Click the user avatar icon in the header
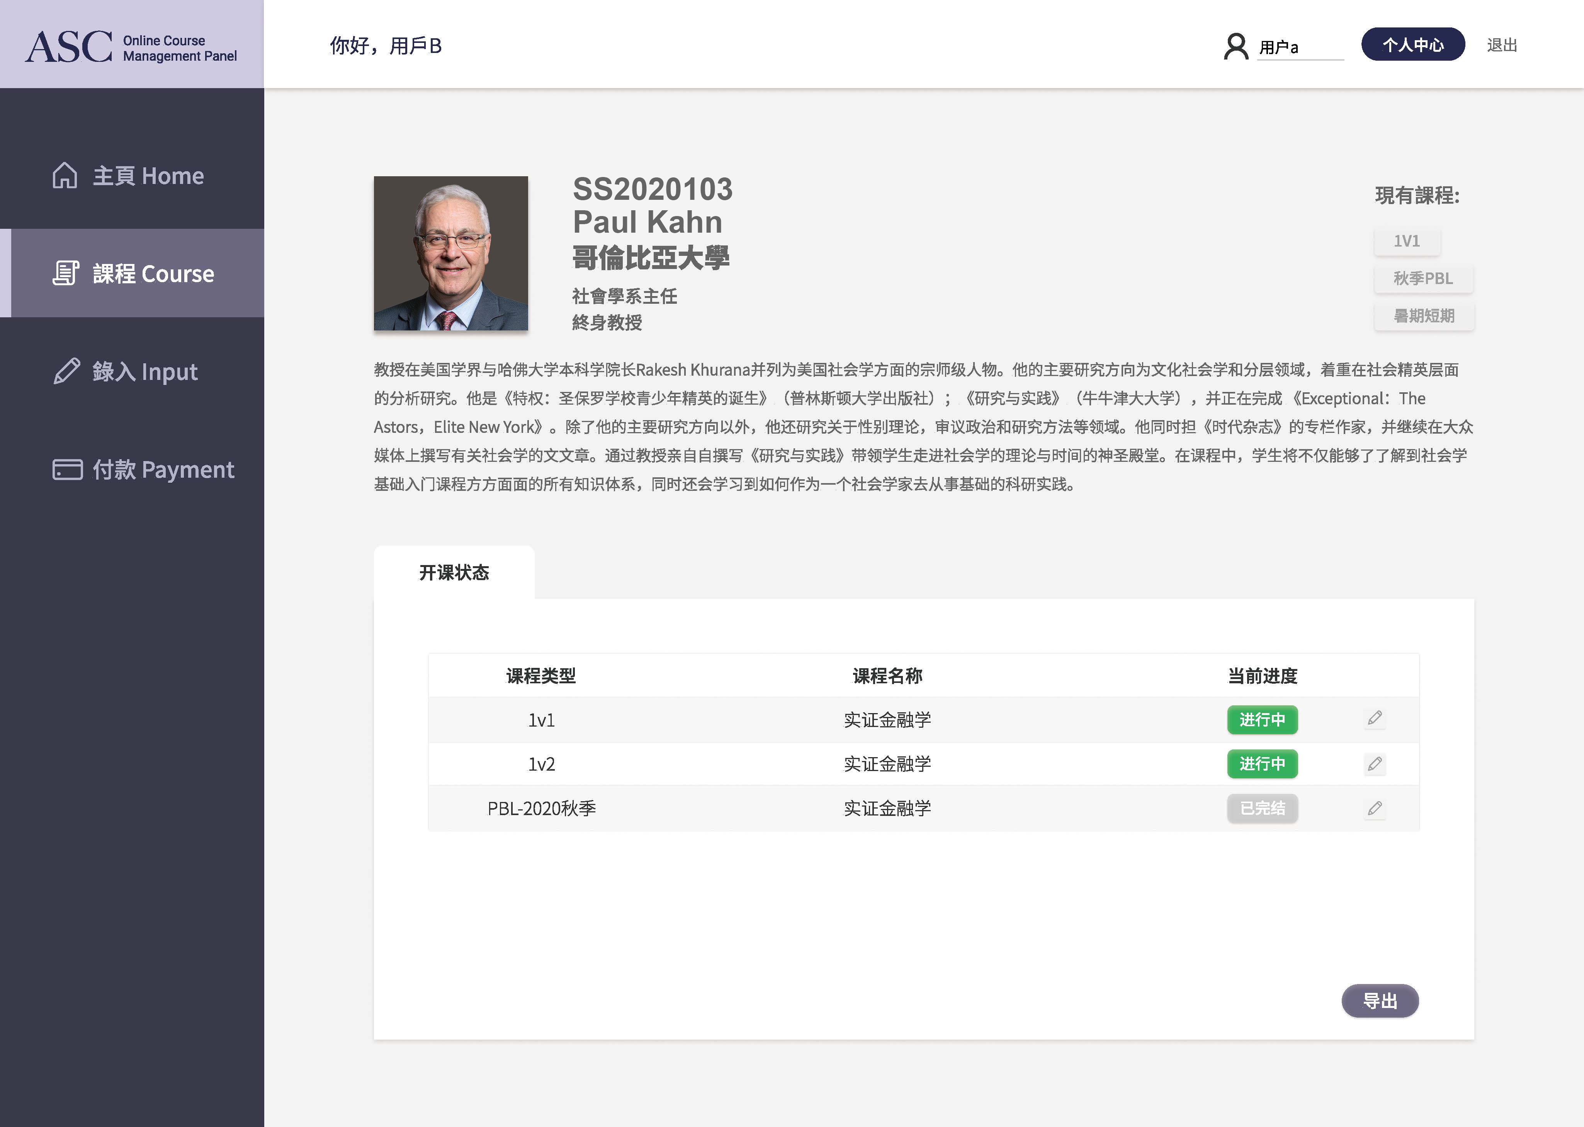This screenshot has width=1584, height=1127. [x=1235, y=46]
